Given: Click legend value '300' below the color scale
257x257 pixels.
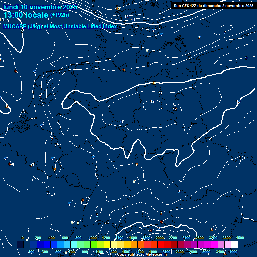Looking at the screenshot, I should click(x=45, y=252).
